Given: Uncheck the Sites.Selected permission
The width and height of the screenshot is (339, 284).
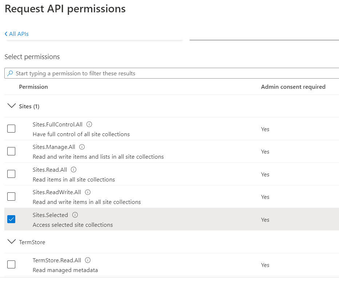Looking at the screenshot, I should (11, 219).
